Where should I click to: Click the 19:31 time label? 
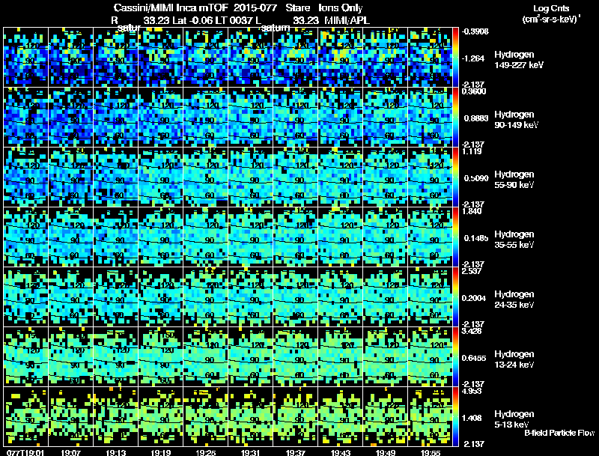(x=251, y=452)
